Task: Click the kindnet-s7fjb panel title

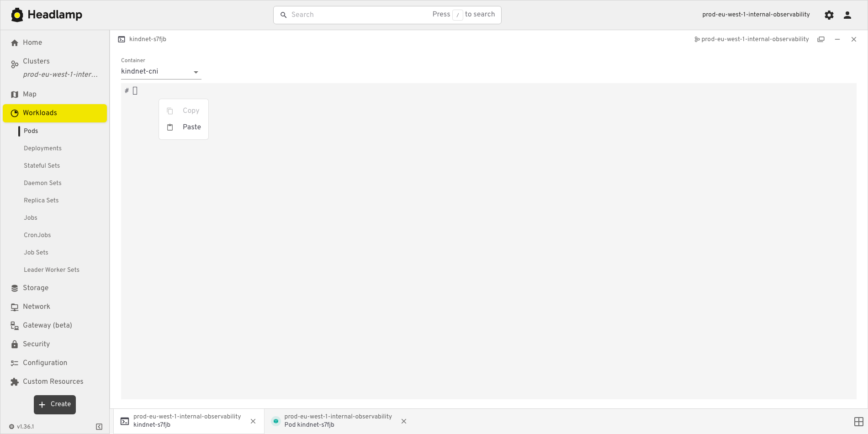Action: [x=148, y=39]
